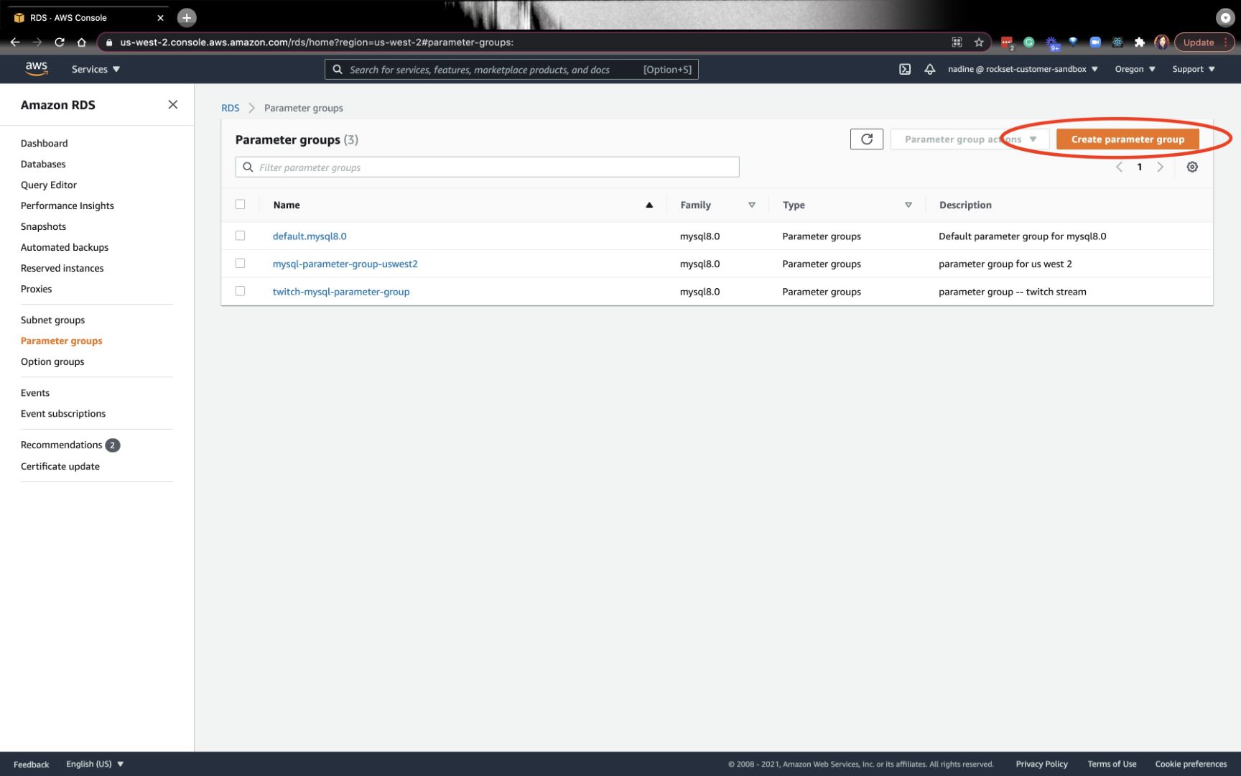This screenshot has height=776, width=1241.
Task: Open the Support dropdown
Action: (x=1194, y=69)
